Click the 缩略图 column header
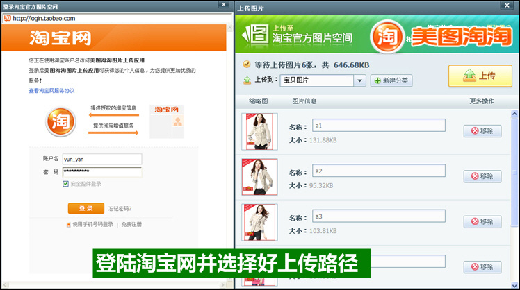 [x=259, y=101]
